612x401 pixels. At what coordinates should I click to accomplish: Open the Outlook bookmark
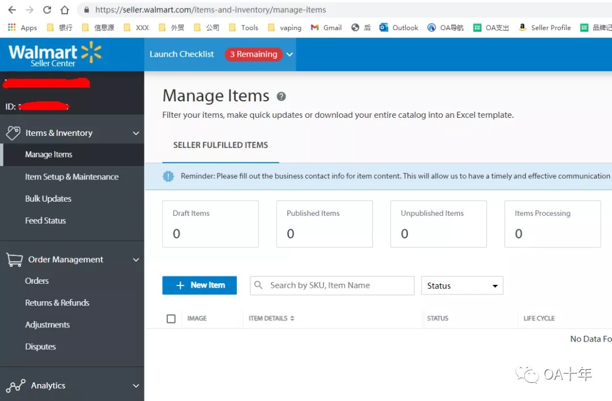pos(398,27)
